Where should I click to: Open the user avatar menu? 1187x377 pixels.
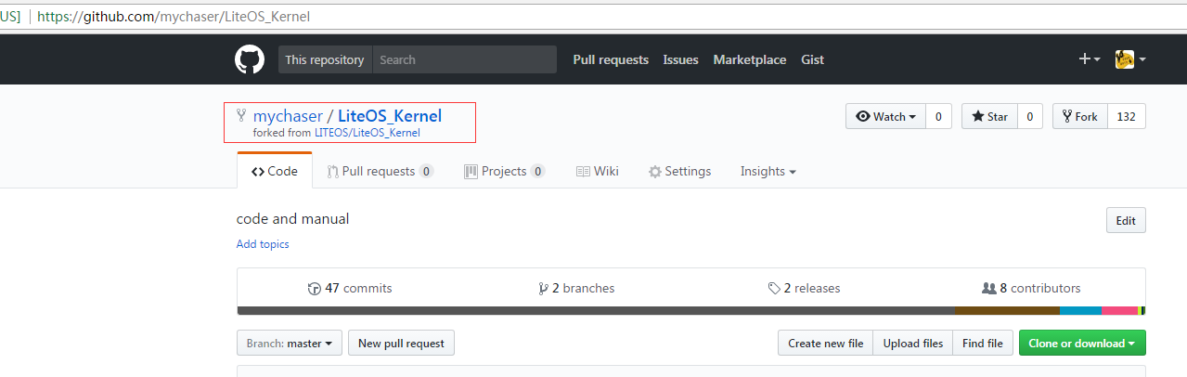pyautogui.click(x=1130, y=59)
